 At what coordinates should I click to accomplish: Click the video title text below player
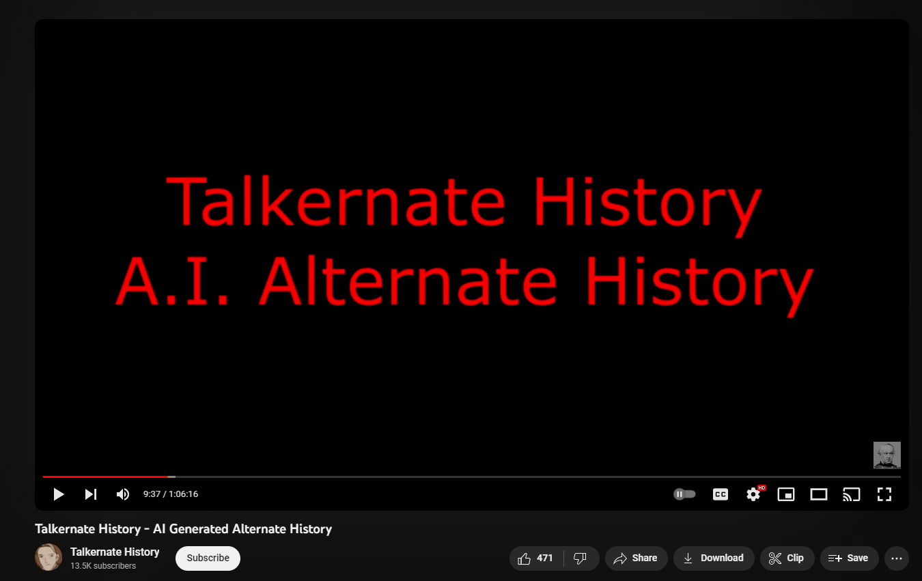tap(183, 529)
